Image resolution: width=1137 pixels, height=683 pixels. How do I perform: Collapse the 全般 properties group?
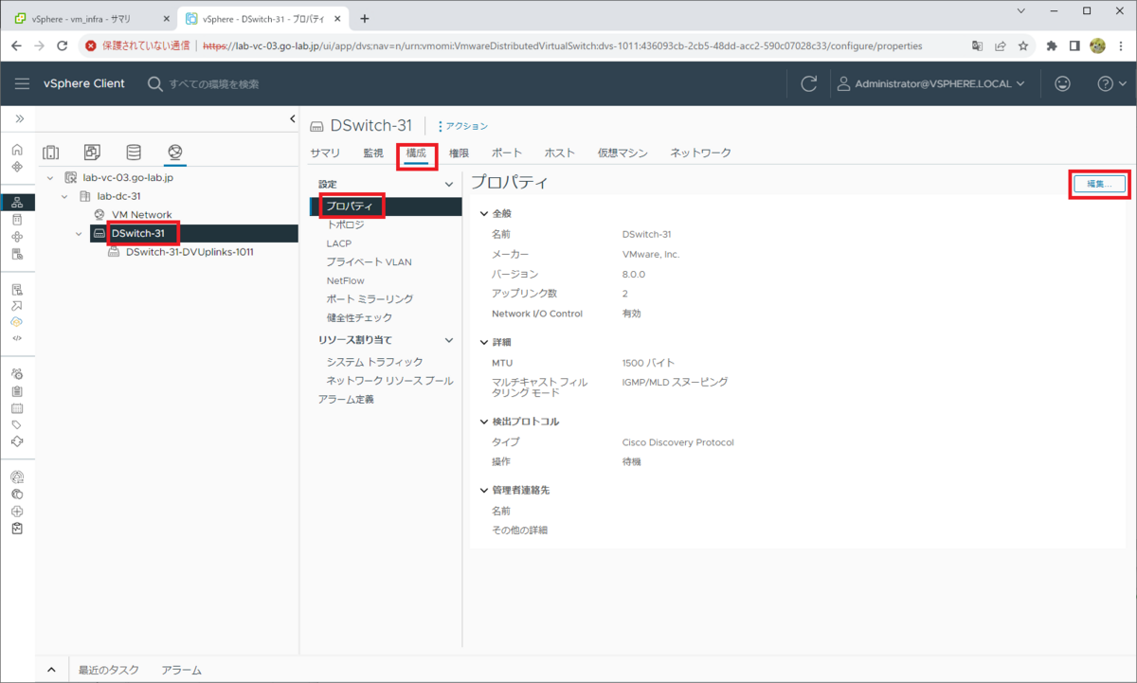pyautogui.click(x=484, y=213)
